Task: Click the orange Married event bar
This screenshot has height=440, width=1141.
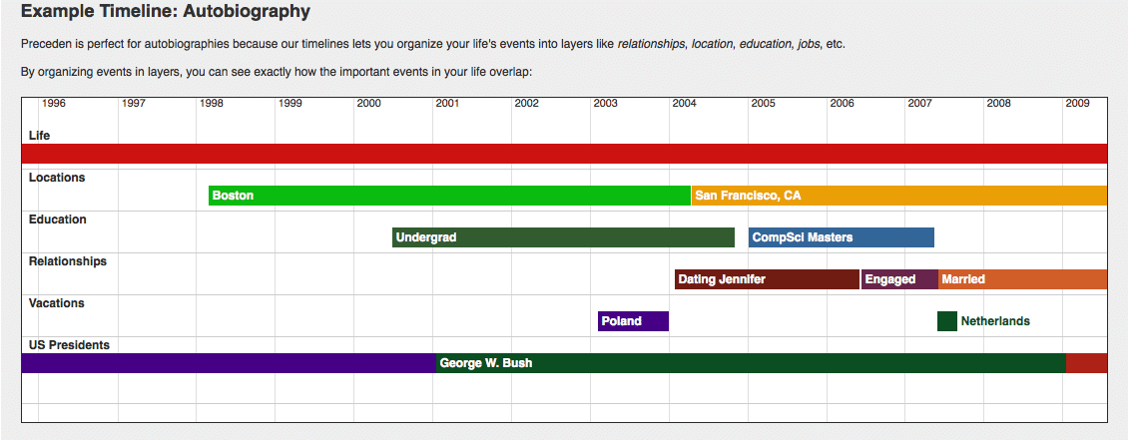Action: pyautogui.click(x=1022, y=279)
